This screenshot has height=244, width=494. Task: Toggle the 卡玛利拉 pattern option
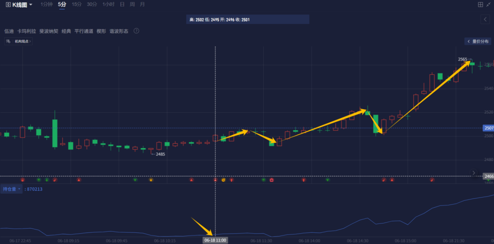(x=27, y=31)
